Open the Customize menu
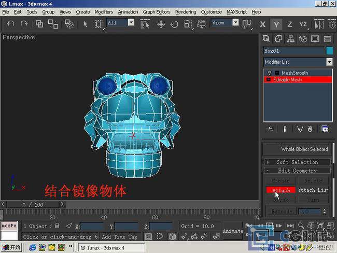 (x=211, y=12)
